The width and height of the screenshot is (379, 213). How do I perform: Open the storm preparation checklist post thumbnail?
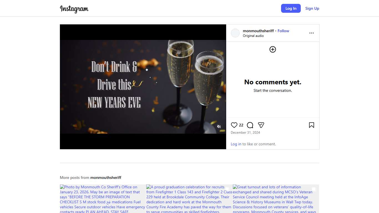pyautogui.click(x=103, y=199)
